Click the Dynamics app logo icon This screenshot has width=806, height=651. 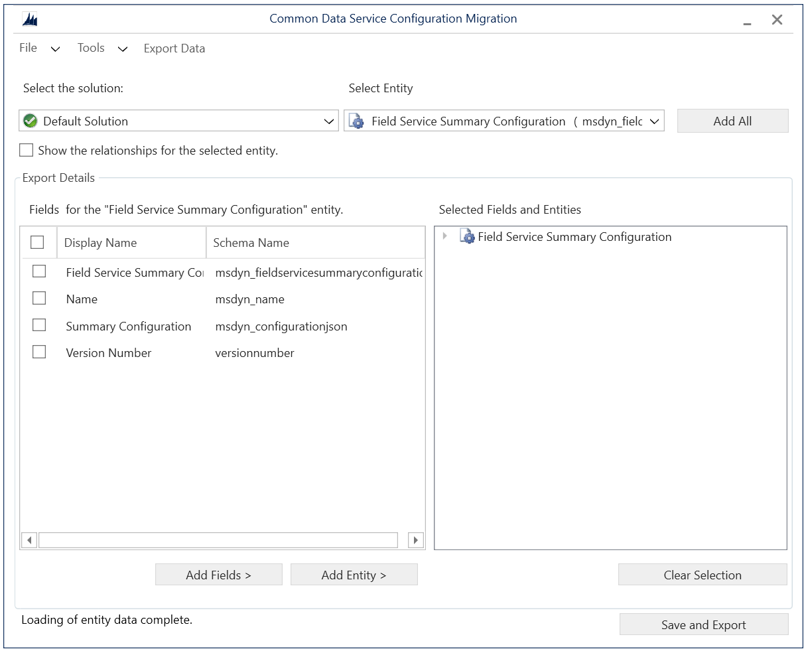point(30,20)
